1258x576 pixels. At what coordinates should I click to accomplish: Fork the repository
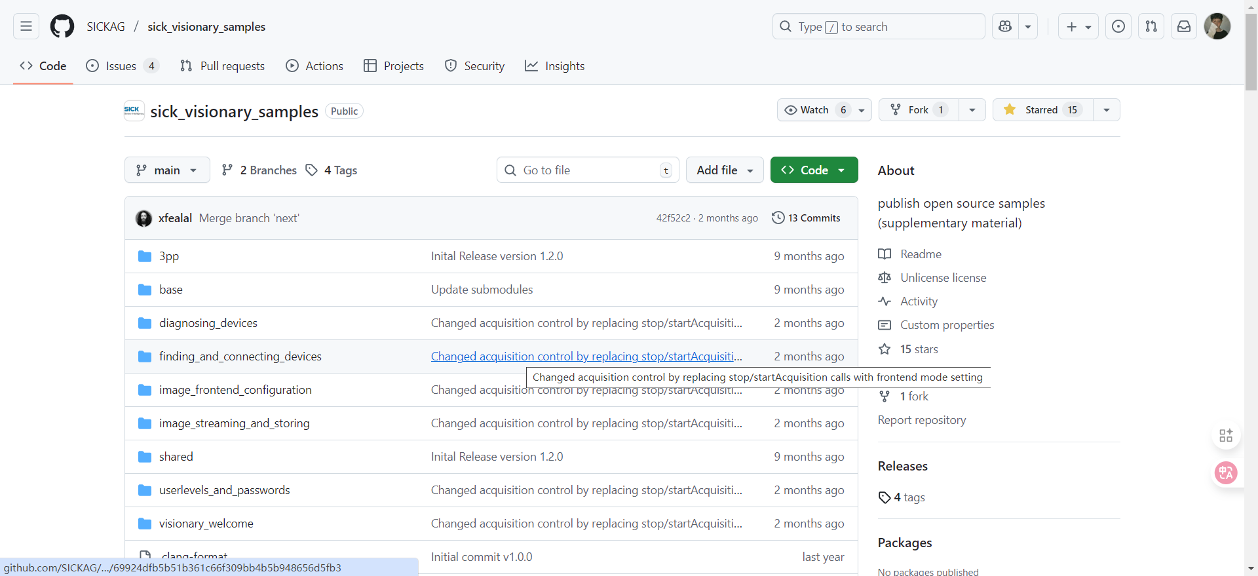(x=919, y=109)
